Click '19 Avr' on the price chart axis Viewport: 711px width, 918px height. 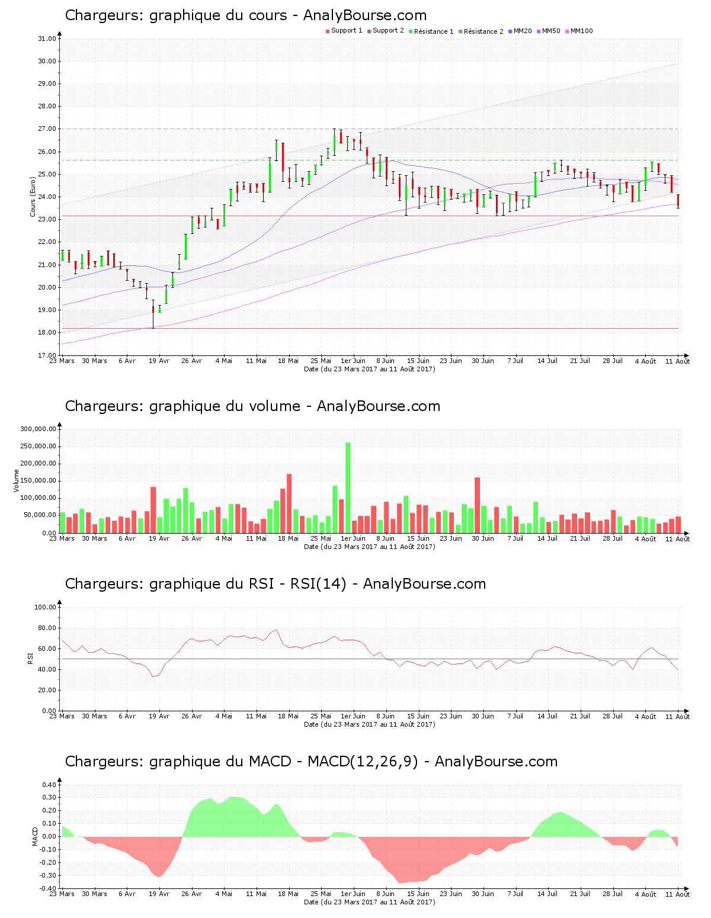coord(159,361)
